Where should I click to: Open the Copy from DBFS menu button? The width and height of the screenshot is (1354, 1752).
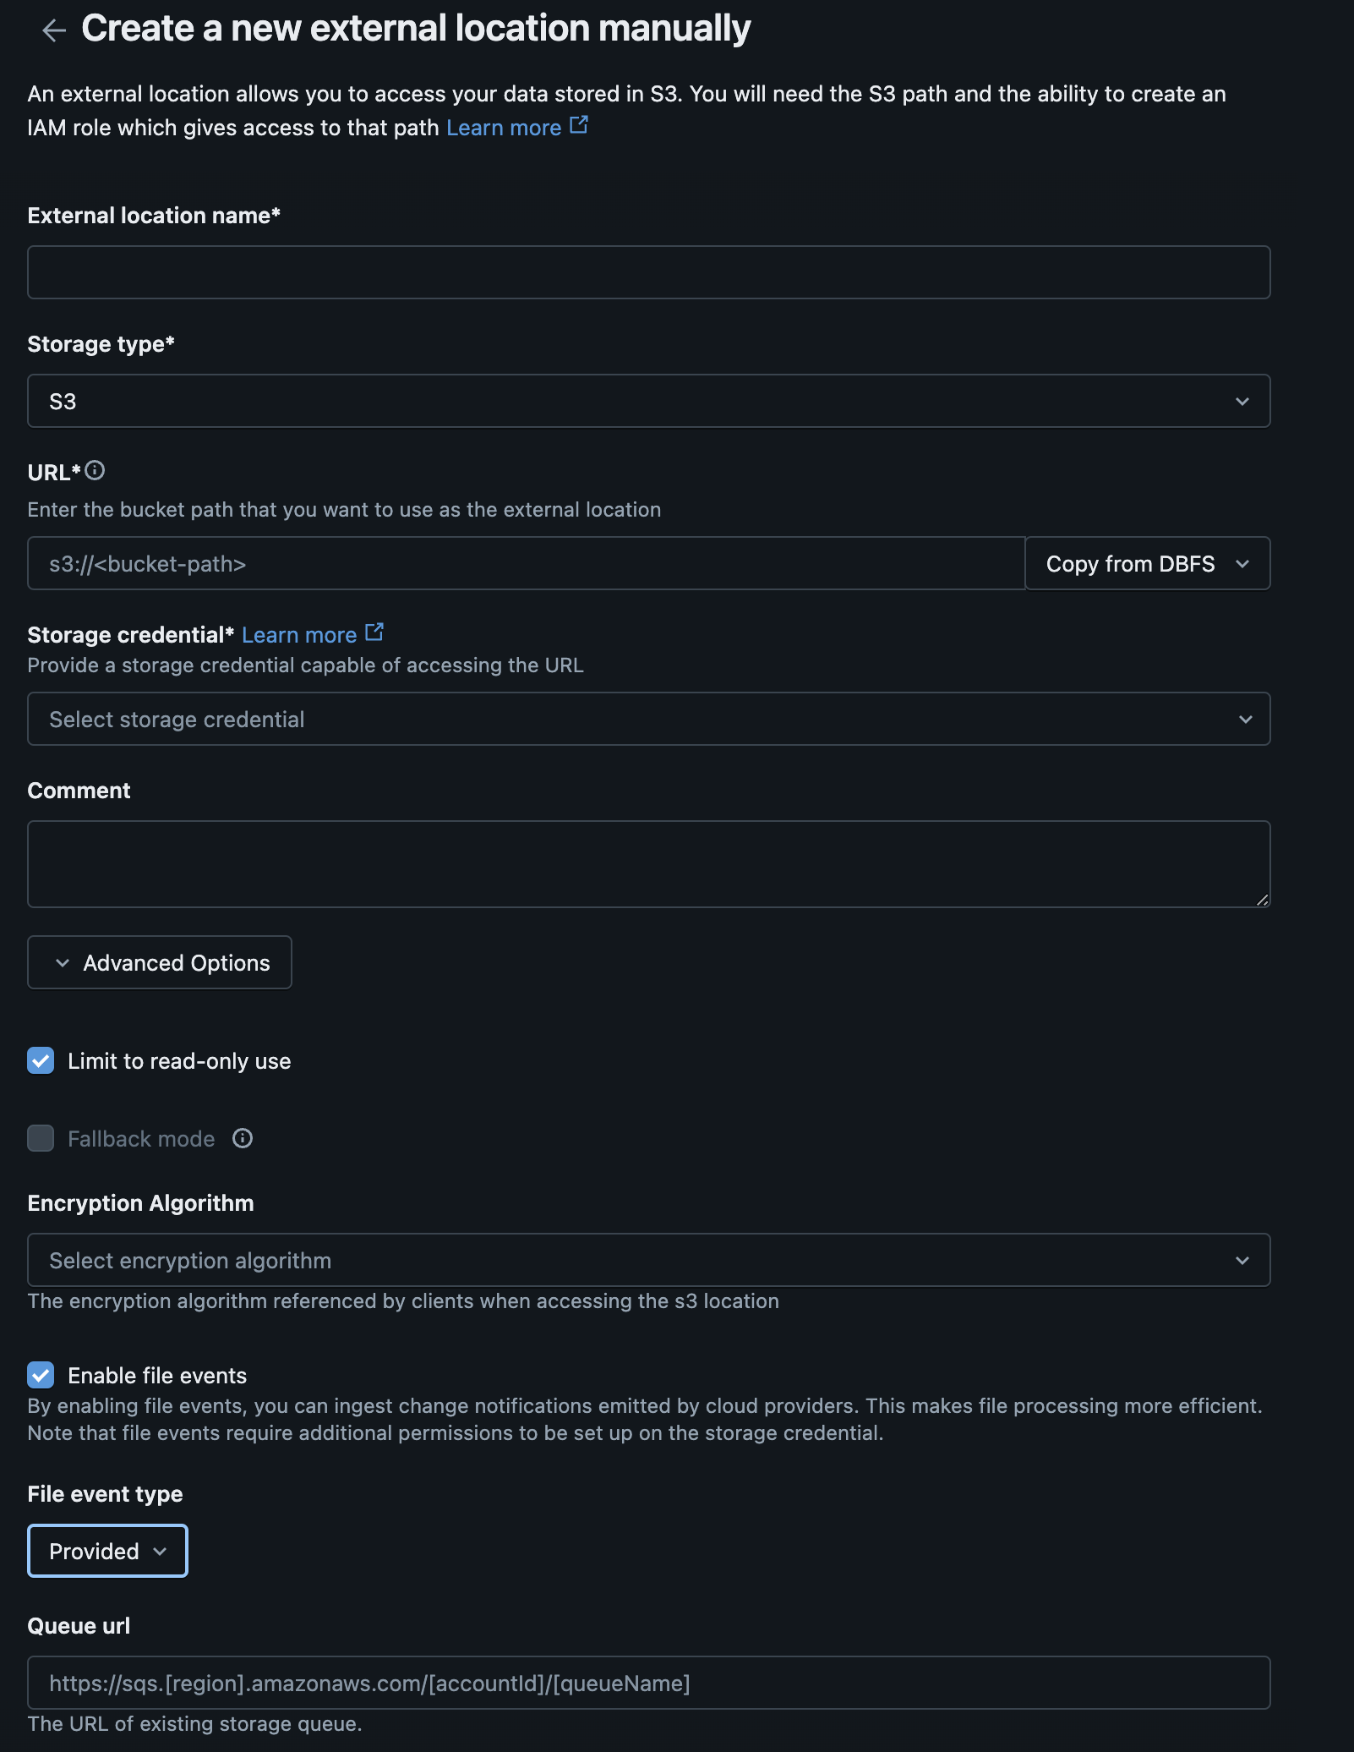point(1148,563)
